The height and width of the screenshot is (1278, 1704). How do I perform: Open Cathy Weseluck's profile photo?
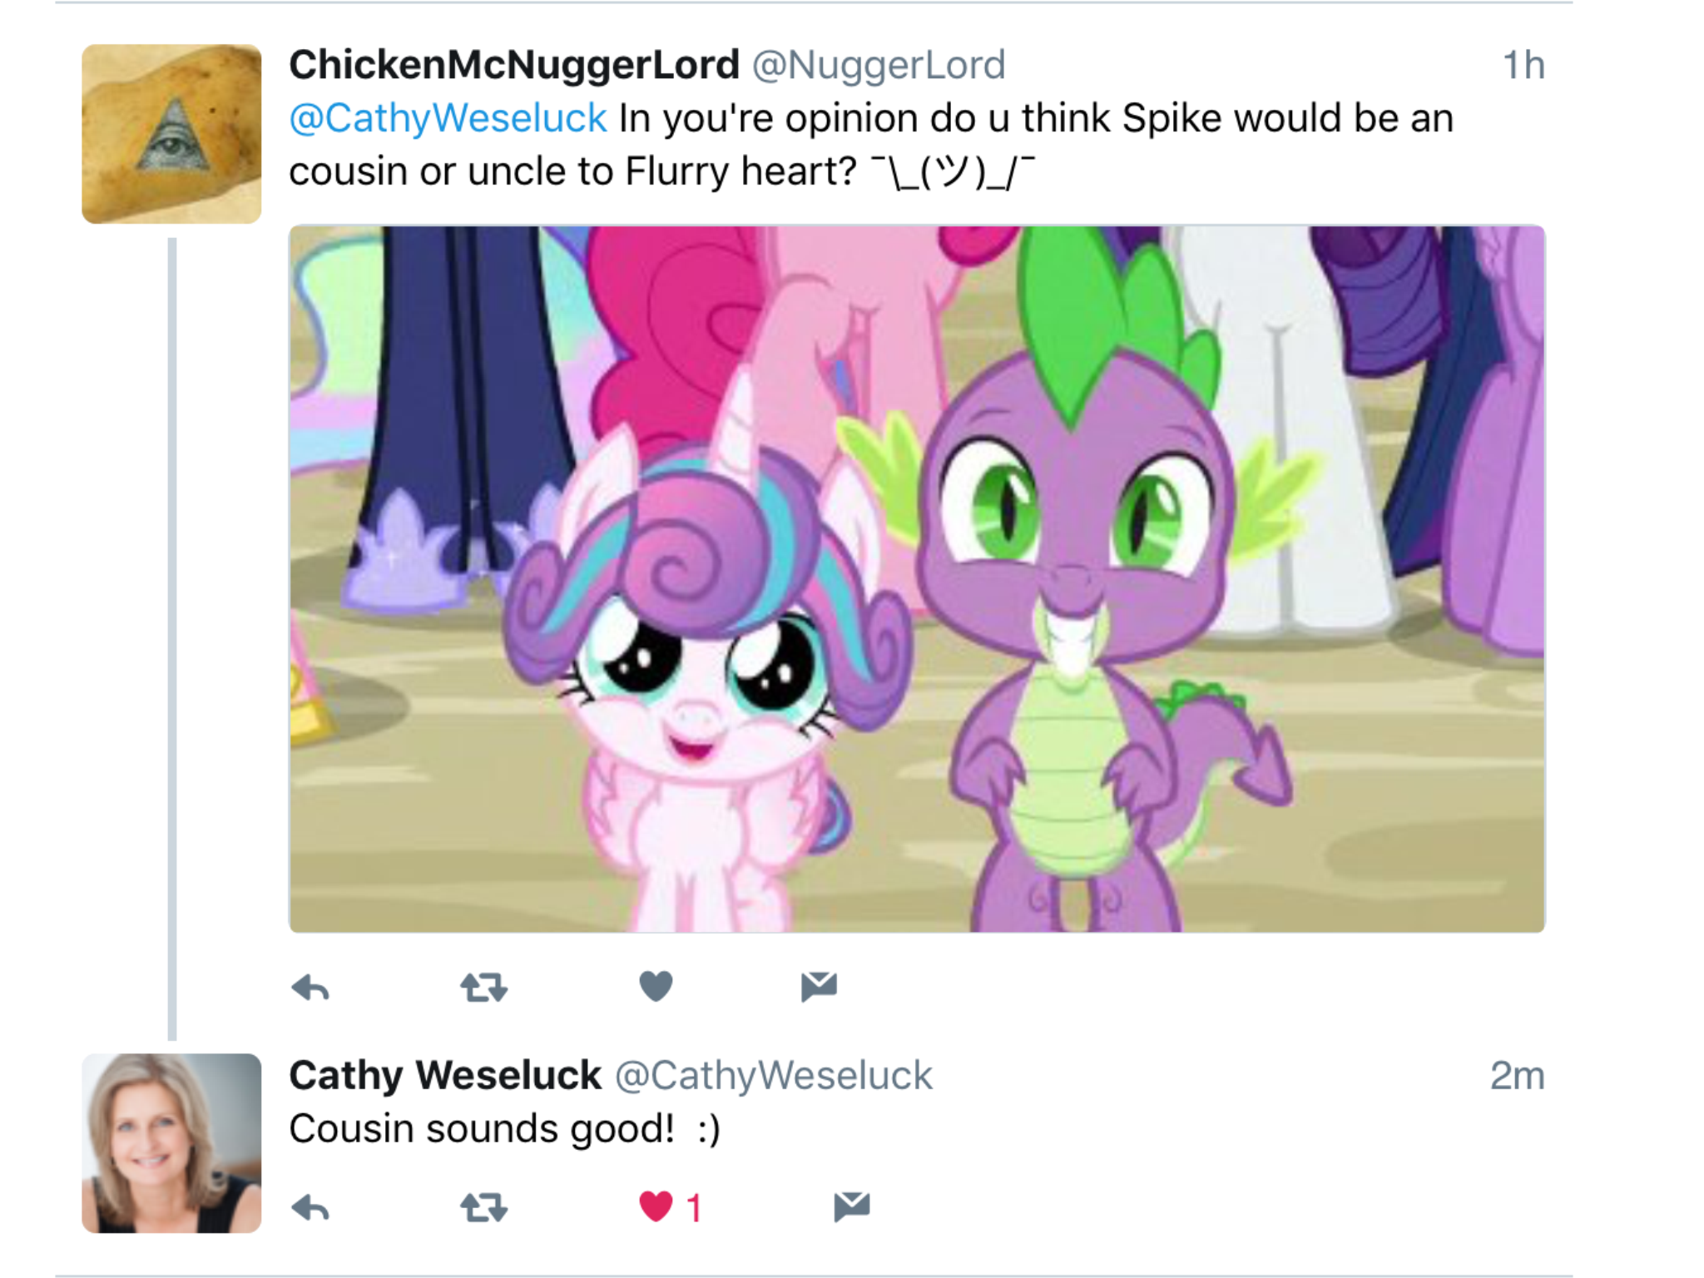(x=171, y=1143)
